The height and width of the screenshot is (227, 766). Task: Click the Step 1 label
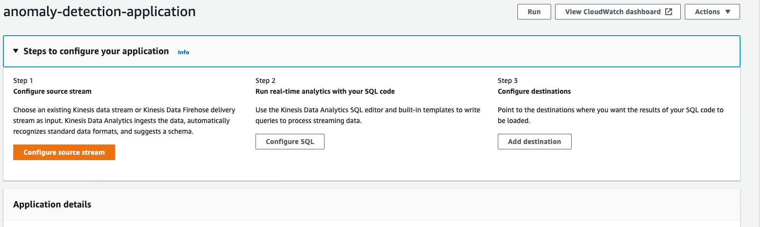[x=23, y=81]
